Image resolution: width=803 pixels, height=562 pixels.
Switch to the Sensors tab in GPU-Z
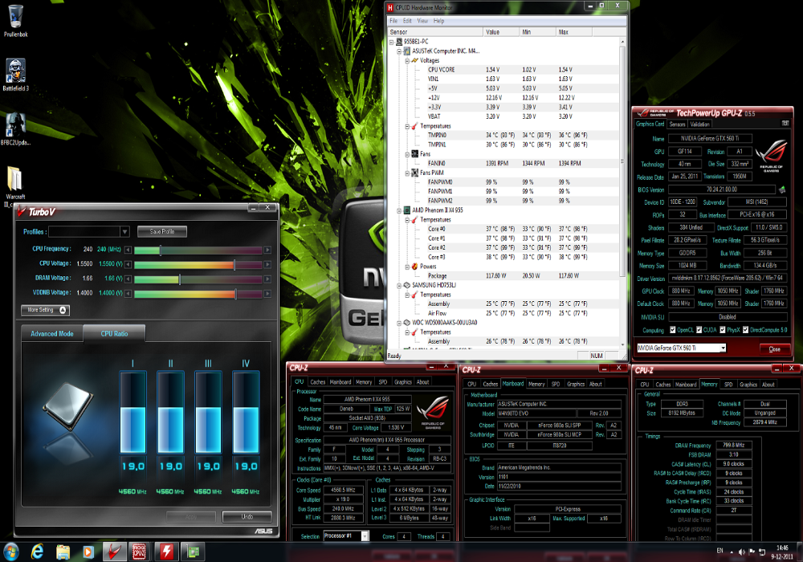pos(677,124)
